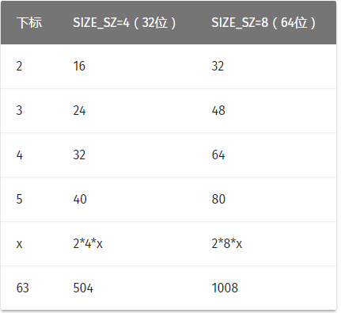Click index cell with value 5

pos(19,199)
